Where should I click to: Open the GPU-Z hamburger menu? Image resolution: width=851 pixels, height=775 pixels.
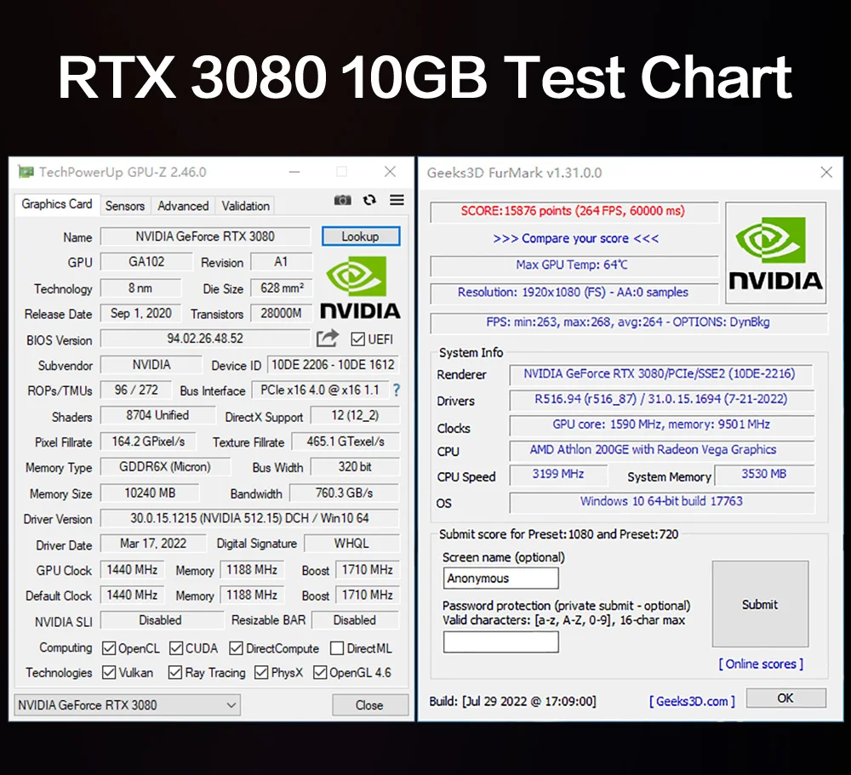coord(397,200)
